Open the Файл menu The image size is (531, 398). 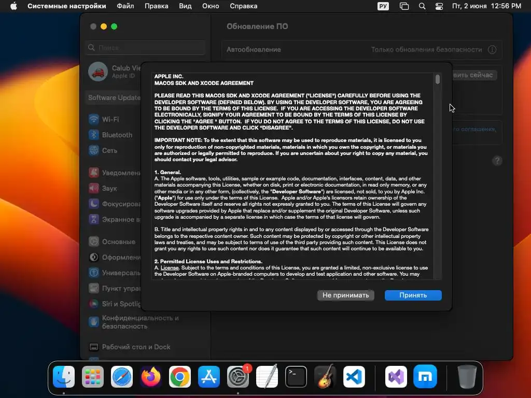[125, 6]
